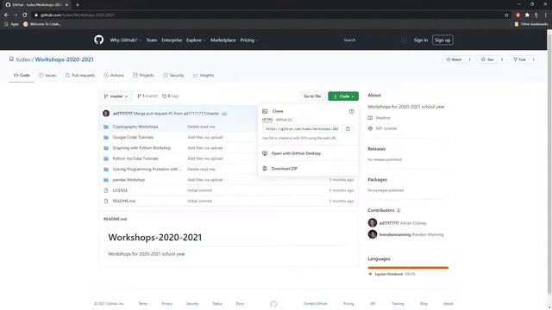Click the README.md file icon

click(106, 201)
